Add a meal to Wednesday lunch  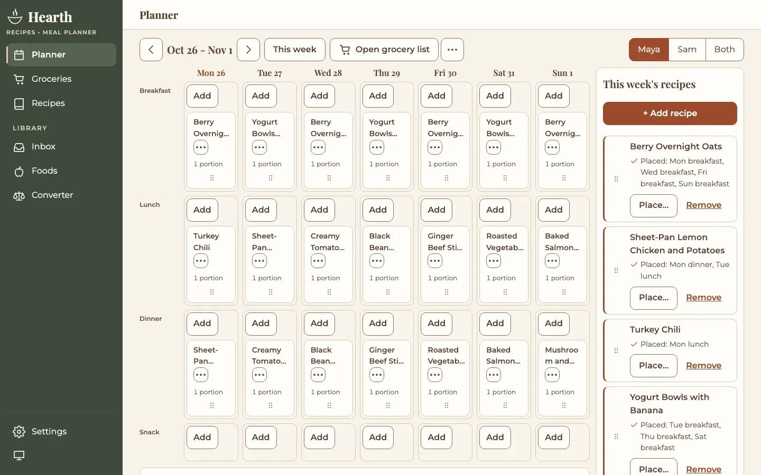(x=319, y=210)
